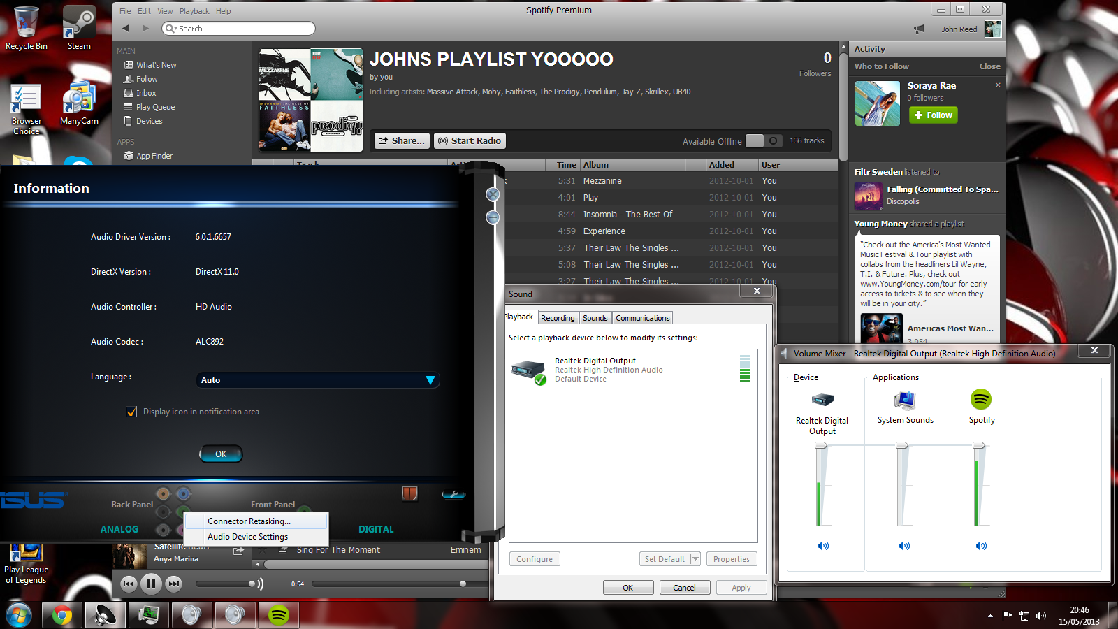The height and width of the screenshot is (629, 1118).
Task: Click Soraya Rae profile picture
Action: (x=878, y=103)
